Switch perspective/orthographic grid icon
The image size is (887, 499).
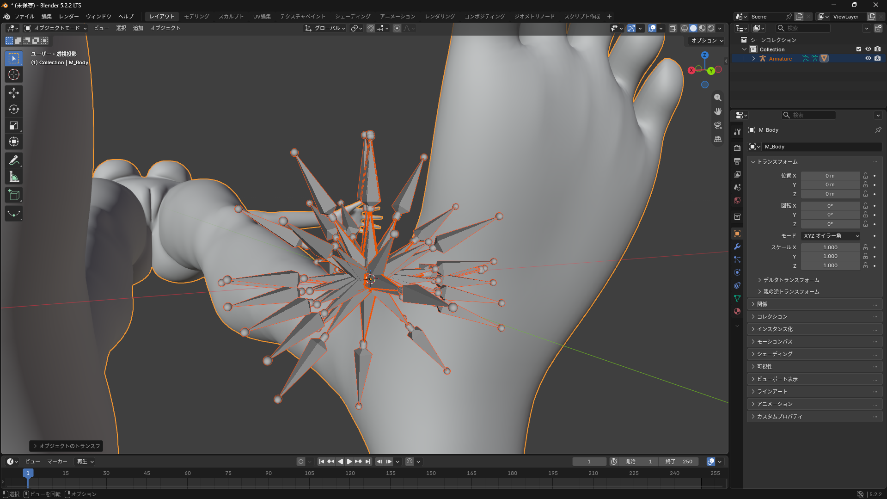[718, 139]
